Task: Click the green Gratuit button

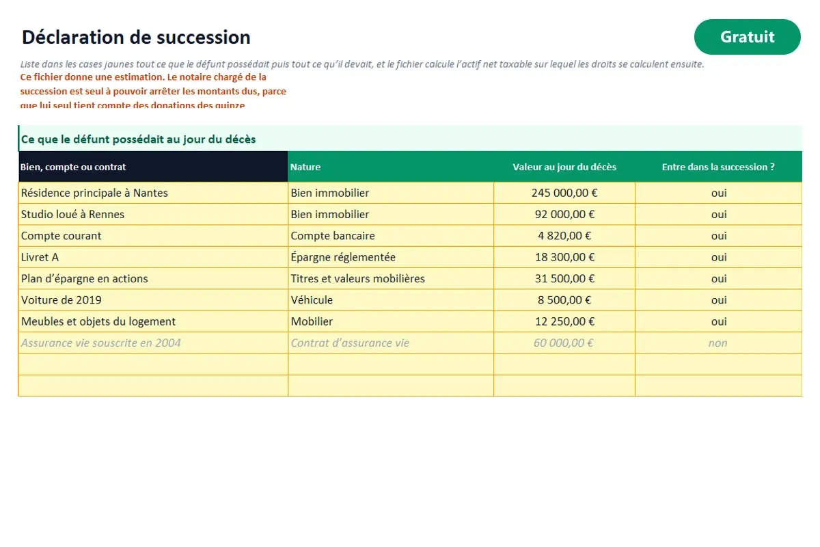Action: click(747, 37)
